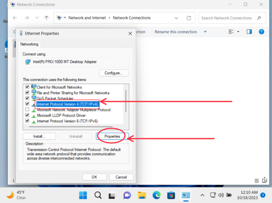The height and width of the screenshot is (203, 272).
Task: Uncheck Internet Protocol Version 6 checkbox
Action: (x=27, y=121)
